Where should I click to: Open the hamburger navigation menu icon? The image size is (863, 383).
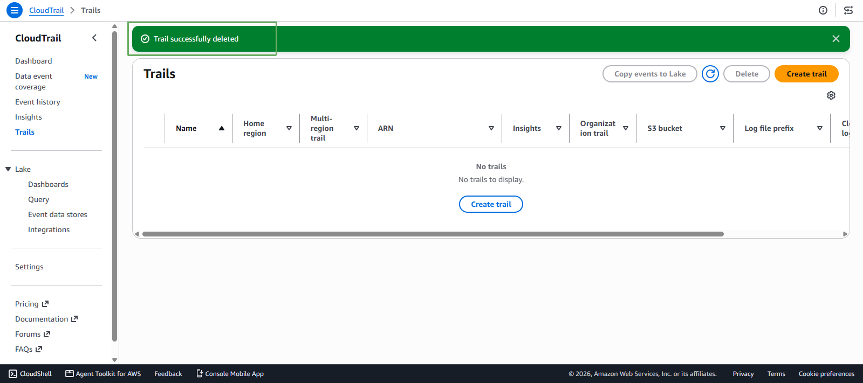click(x=15, y=10)
